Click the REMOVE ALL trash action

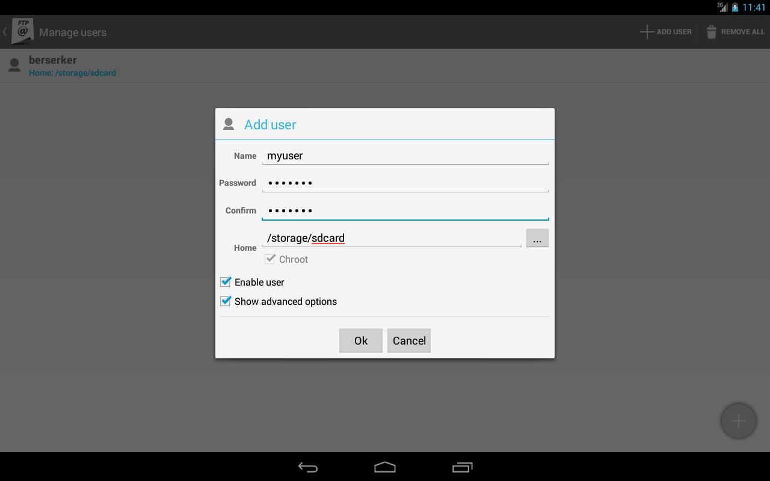(x=735, y=32)
